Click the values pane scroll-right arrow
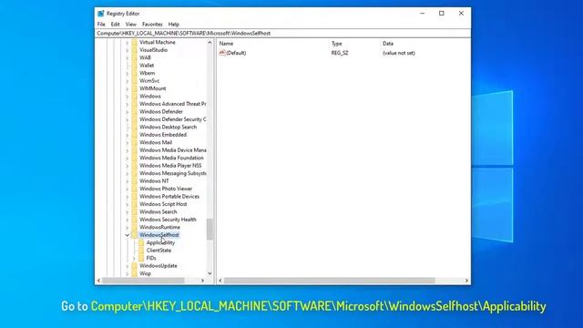Viewport: 583px width, 328px height. (x=466, y=281)
